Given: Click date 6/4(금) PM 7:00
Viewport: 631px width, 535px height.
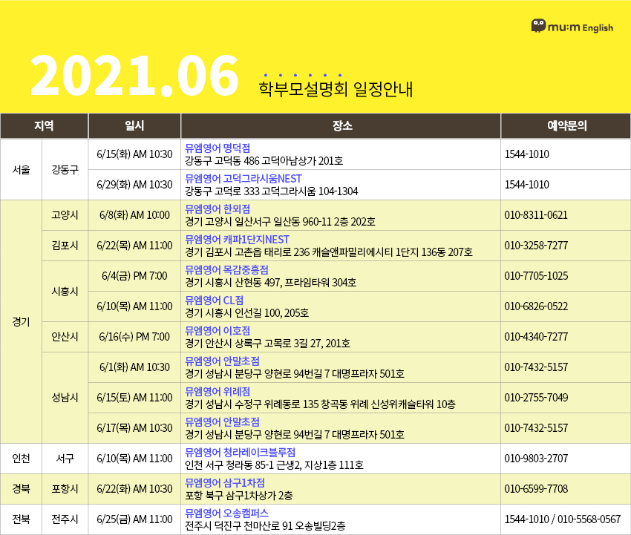Looking at the screenshot, I should coord(134,276).
